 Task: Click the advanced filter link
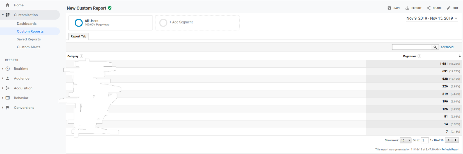click(x=447, y=47)
